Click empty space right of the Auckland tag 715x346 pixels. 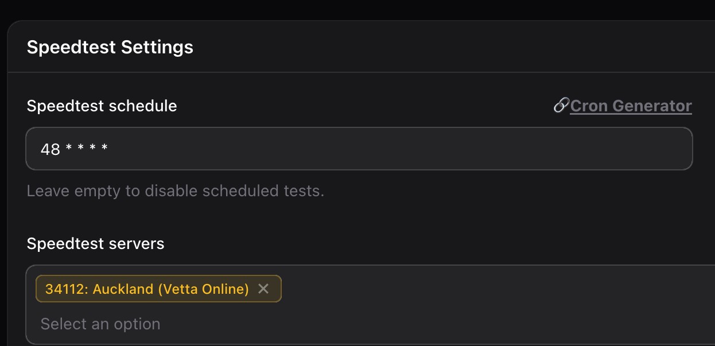488,289
